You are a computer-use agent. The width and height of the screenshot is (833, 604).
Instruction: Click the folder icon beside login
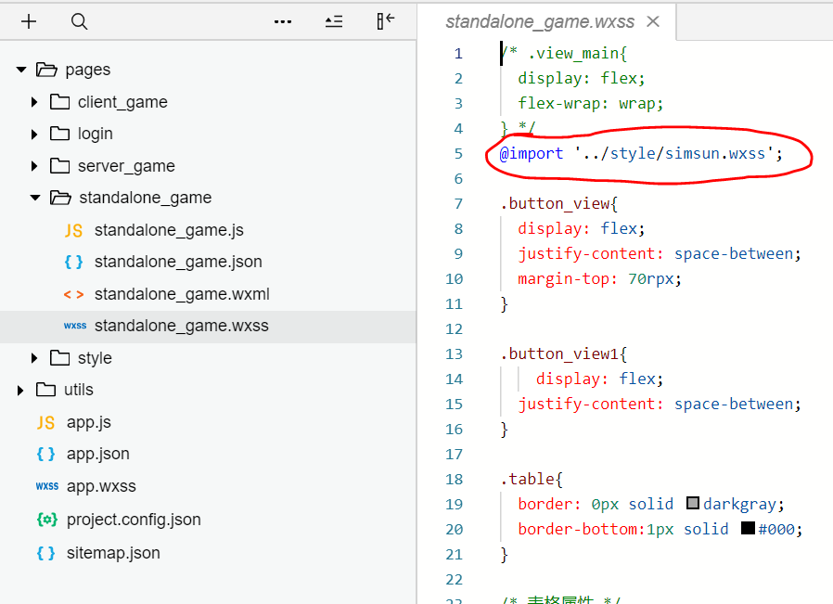tap(59, 134)
